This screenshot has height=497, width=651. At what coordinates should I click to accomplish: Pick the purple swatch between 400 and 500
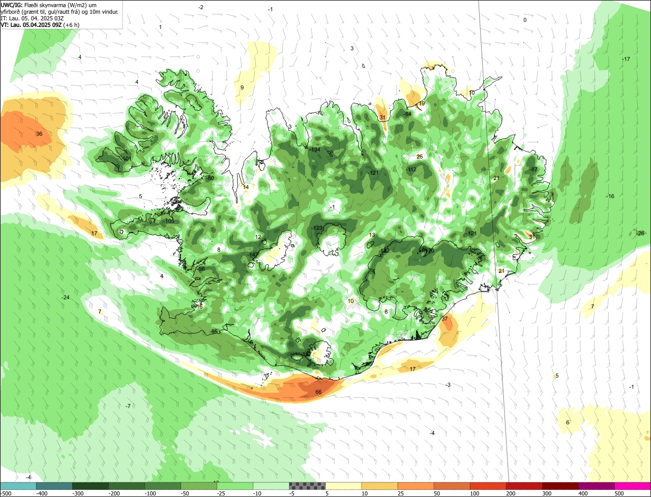click(x=596, y=486)
